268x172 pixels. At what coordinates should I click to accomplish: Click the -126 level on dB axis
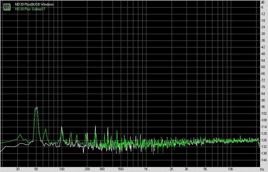[263, 140]
